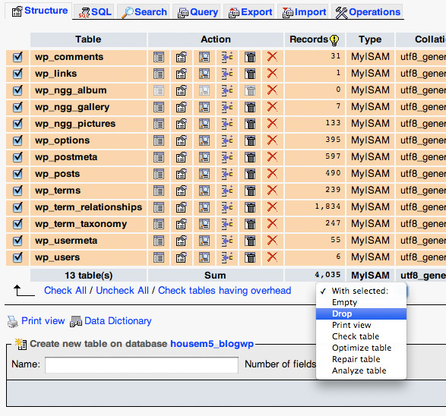This screenshot has height=416, width=446.
Task: Select the 'With selected:' default option
Action: coord(361,291)
